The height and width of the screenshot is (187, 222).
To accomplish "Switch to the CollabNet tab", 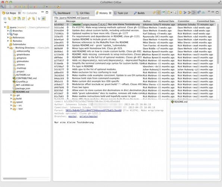I will point(30,13).
